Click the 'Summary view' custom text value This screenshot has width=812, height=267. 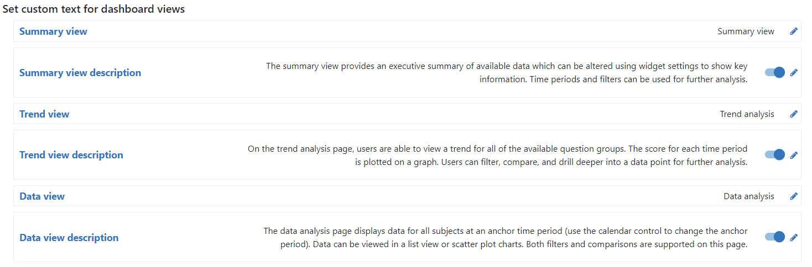746,31
